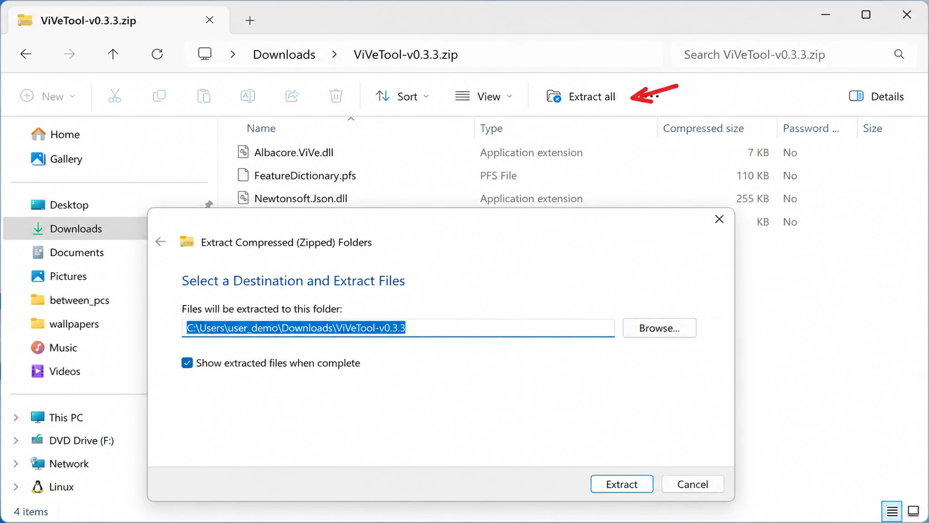Open the Sort dropdown menu
929x523 pixels.
[402, 96]
